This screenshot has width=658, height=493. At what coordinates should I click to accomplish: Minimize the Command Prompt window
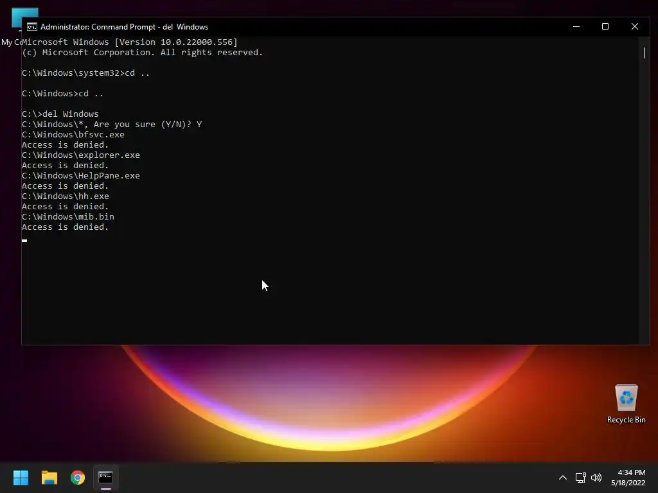[x=576, y=26]
